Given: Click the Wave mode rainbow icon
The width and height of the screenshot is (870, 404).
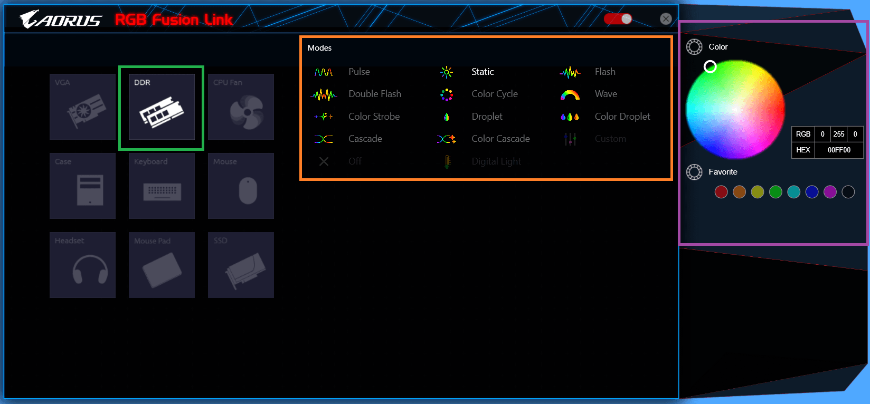Looking at the screenshot, I should (x=570, y=95).
